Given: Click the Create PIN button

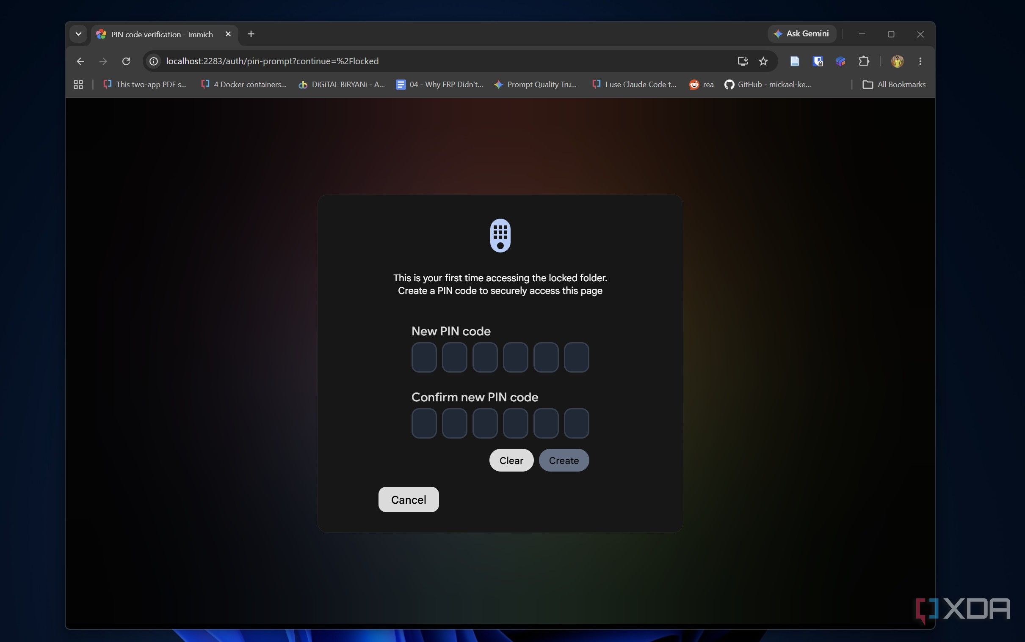Looking at the screenshot, I should pos(564,460).
